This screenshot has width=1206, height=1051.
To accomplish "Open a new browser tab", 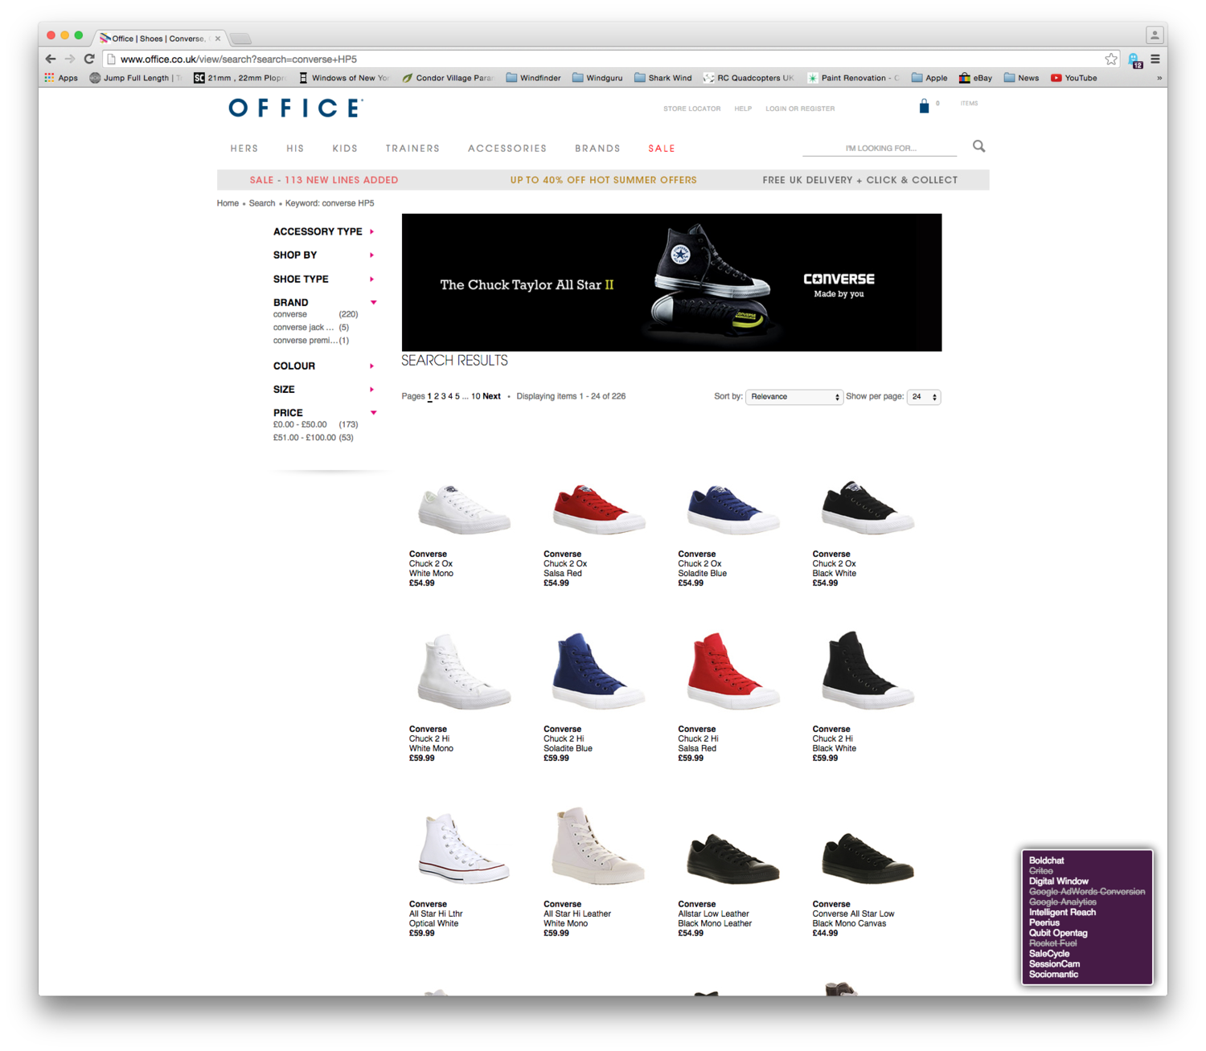I will pyautogui.click(x=240, y=39).
